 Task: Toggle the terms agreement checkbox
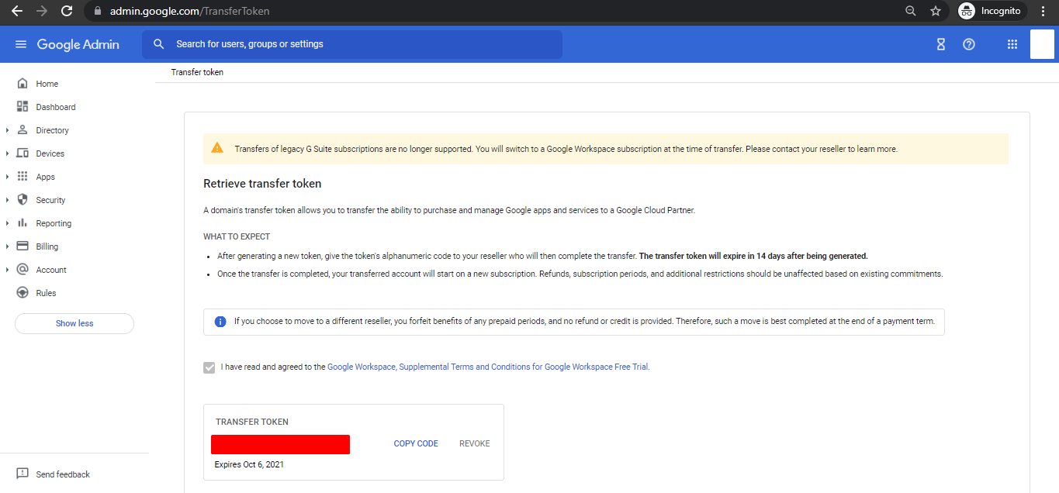[x=209, y=367]
